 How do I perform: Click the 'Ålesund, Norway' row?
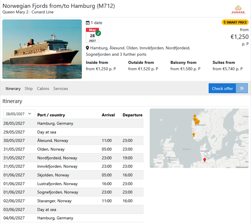pos(73,141)
